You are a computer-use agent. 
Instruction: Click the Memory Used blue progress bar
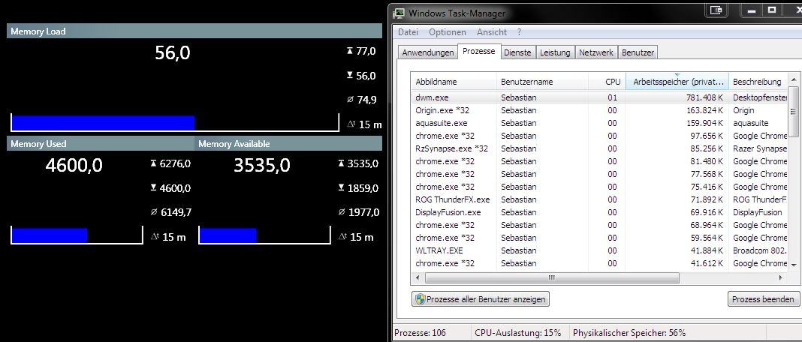(49, 235)
